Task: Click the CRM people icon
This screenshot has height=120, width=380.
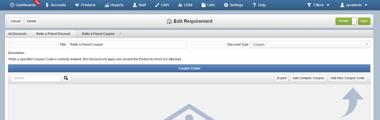Action: coord(180,5)
